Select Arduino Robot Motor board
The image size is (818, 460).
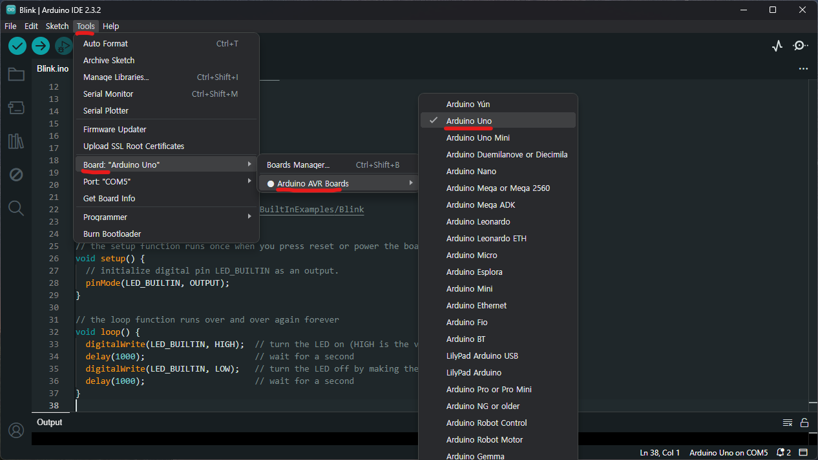click(x=498, y=439)
